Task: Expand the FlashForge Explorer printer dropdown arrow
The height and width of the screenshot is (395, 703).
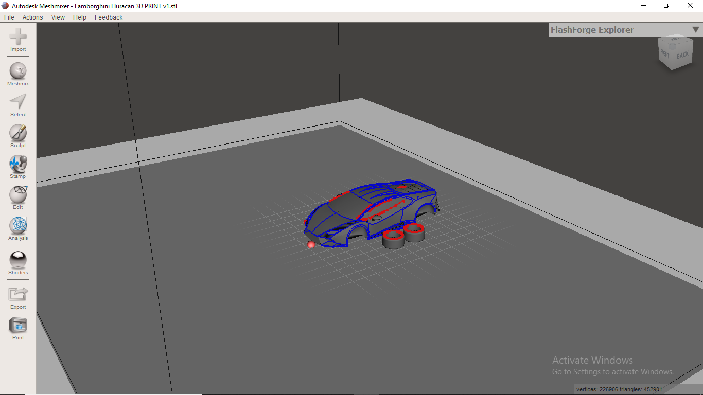Action: click(x=696, y=30)
